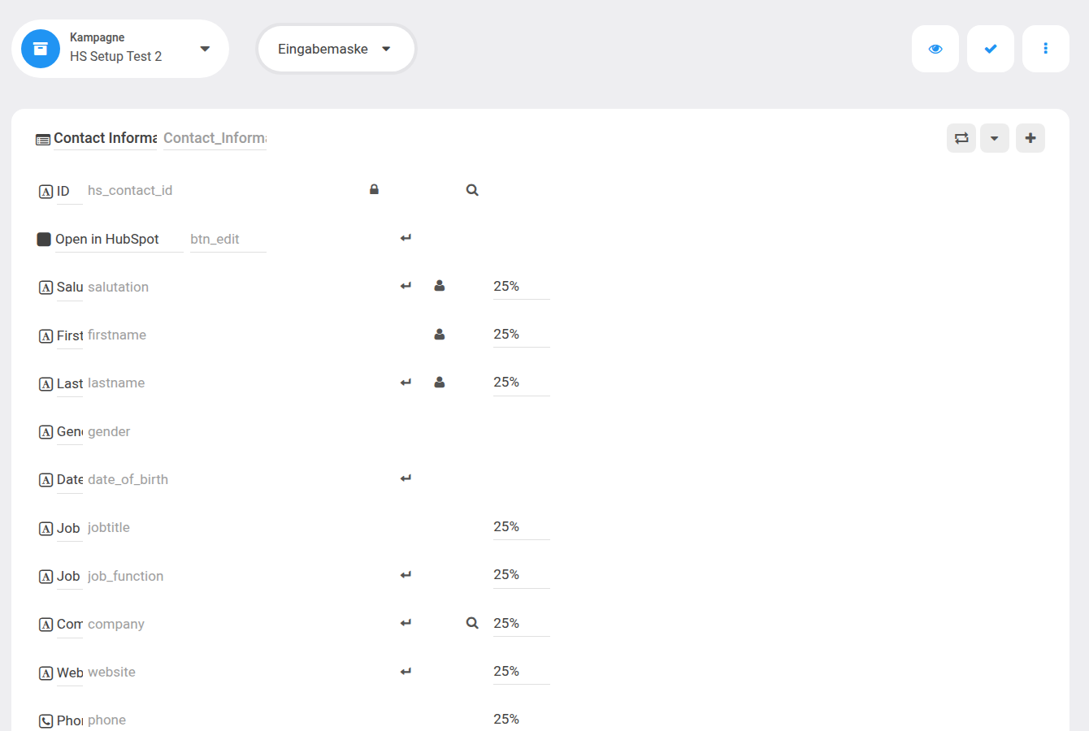Expand the section caret dropdown button
The height and width of the screenshot is (731, 1089).
pos(995,138)
